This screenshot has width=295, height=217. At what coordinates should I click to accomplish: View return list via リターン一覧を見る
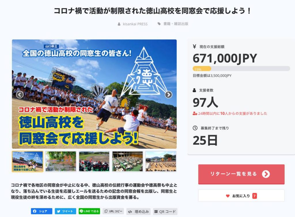(x=241, y=174)
